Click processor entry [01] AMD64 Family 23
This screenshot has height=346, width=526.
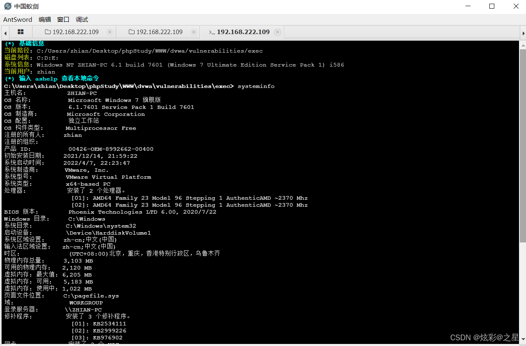pyautogui.click(x=190, y=198)
